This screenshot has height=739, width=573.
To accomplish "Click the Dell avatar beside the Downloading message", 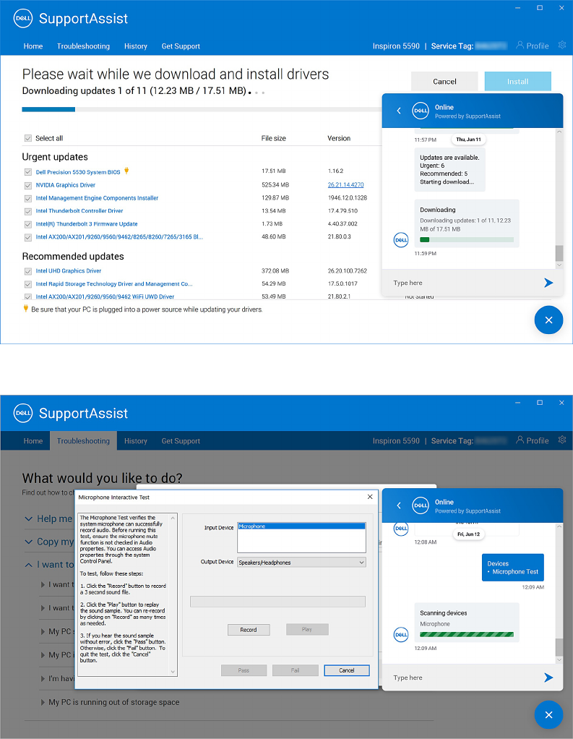I will coord(401,240).
